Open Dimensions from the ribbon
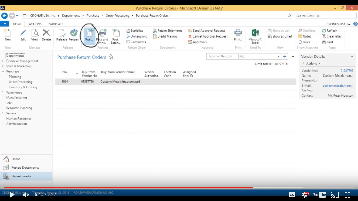The height and width of the screenshot is (201, 358). click(x=137, y=36)
